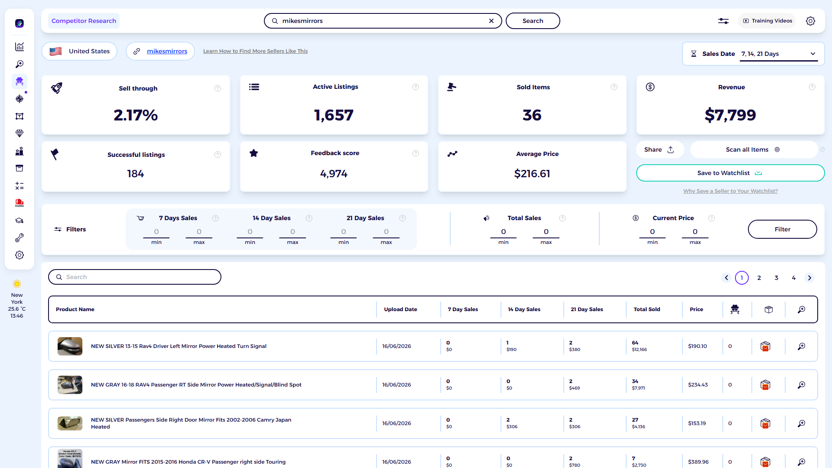Open the target sidebar icon
This screenshot has height=468, width=832.
pos(19,99)
